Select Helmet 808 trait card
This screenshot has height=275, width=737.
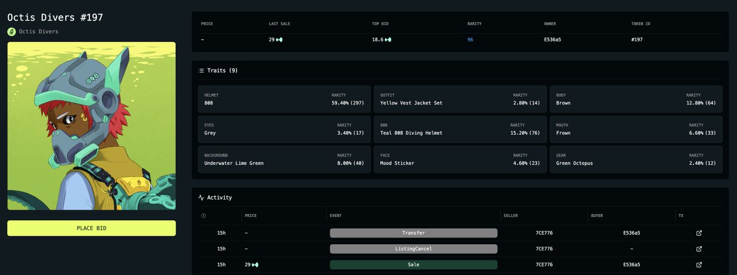[x=284, y=99]
